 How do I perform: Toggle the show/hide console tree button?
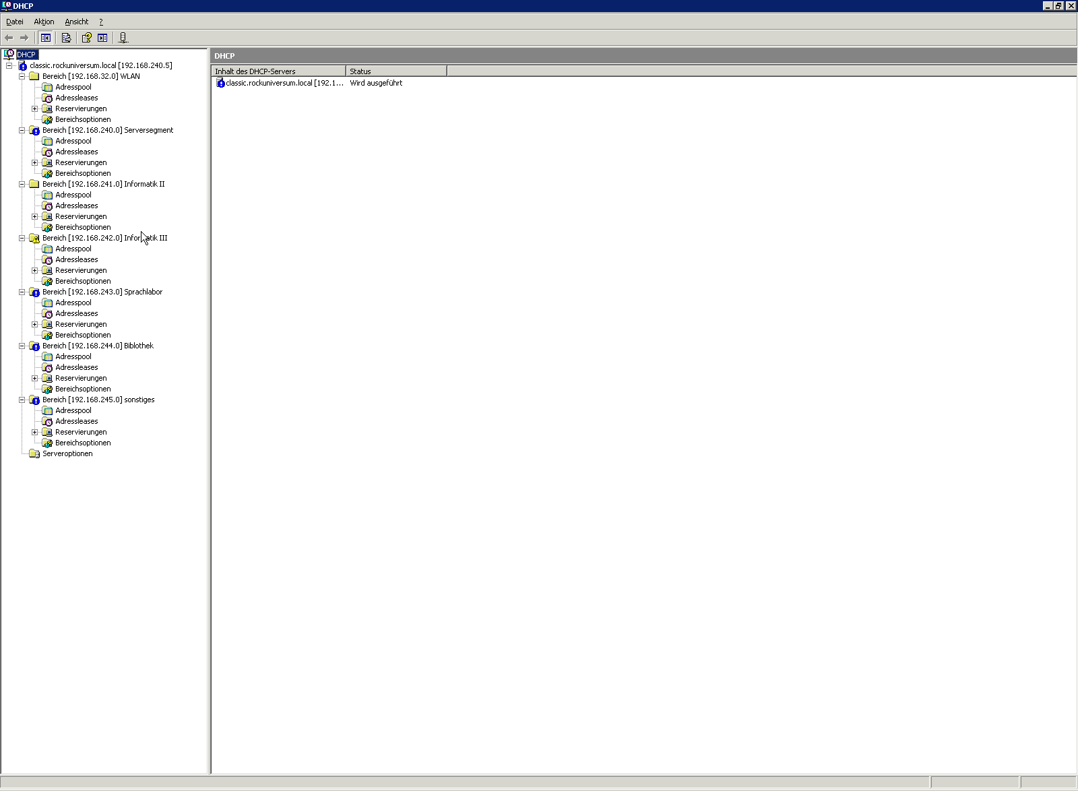(x=46, y=38)
